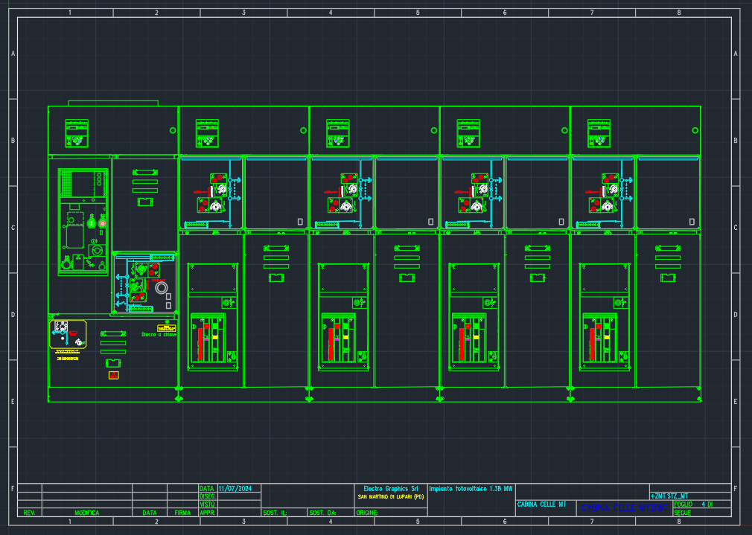Select the cyan 'CABINA CELLE MT' text
Viewport: 752px width, 535px height.
tap(541, 504)
